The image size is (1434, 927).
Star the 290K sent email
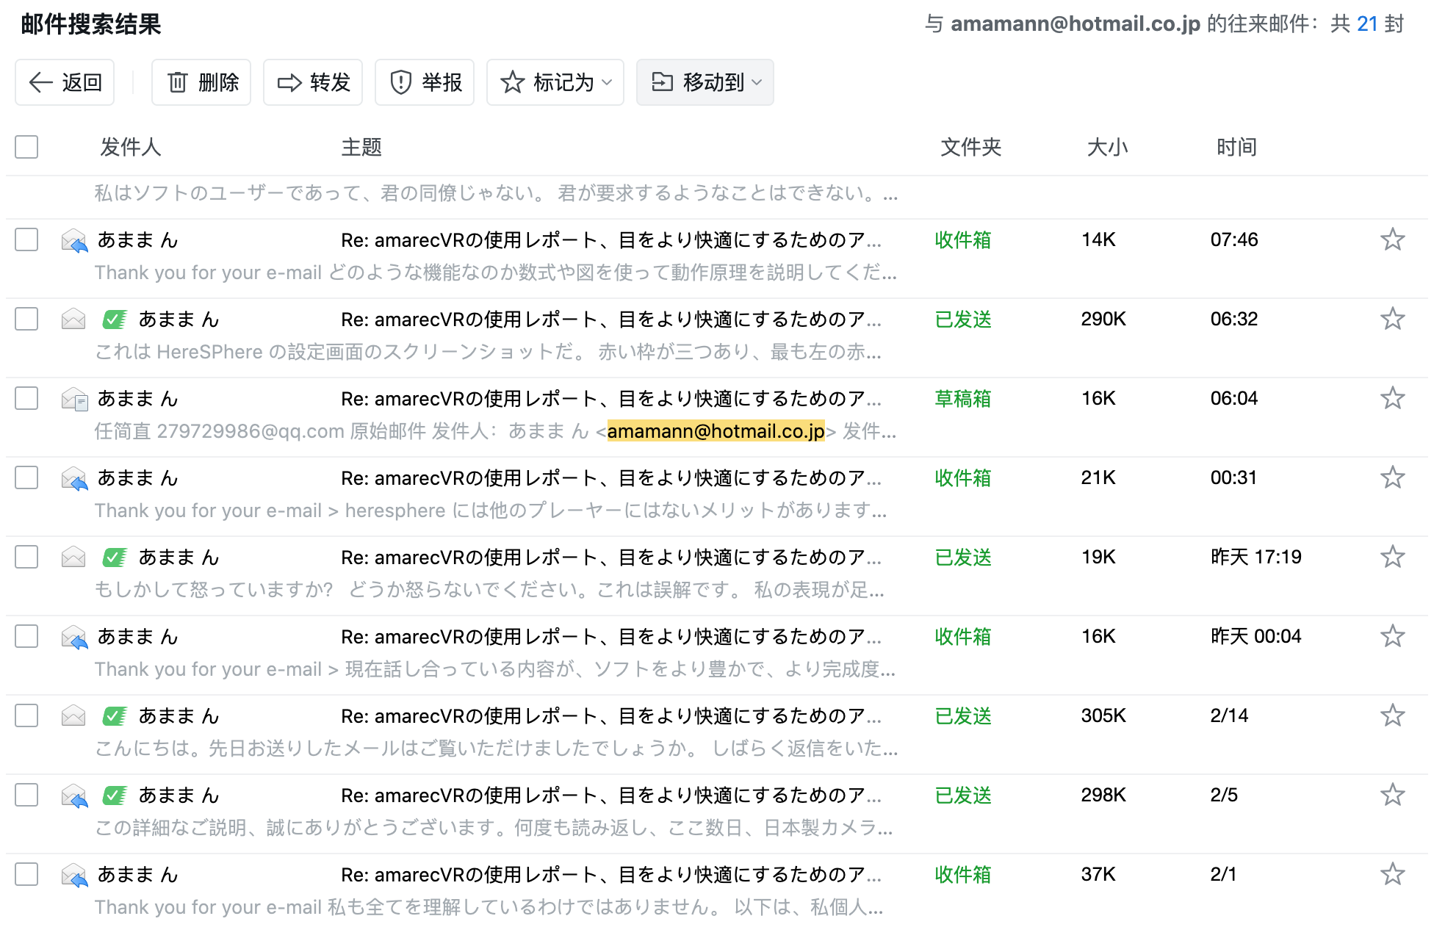tap(1392, 319)
